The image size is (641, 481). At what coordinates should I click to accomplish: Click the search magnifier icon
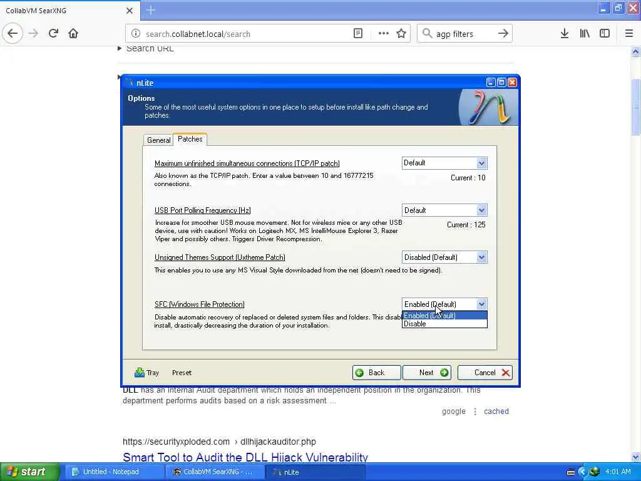427,34
